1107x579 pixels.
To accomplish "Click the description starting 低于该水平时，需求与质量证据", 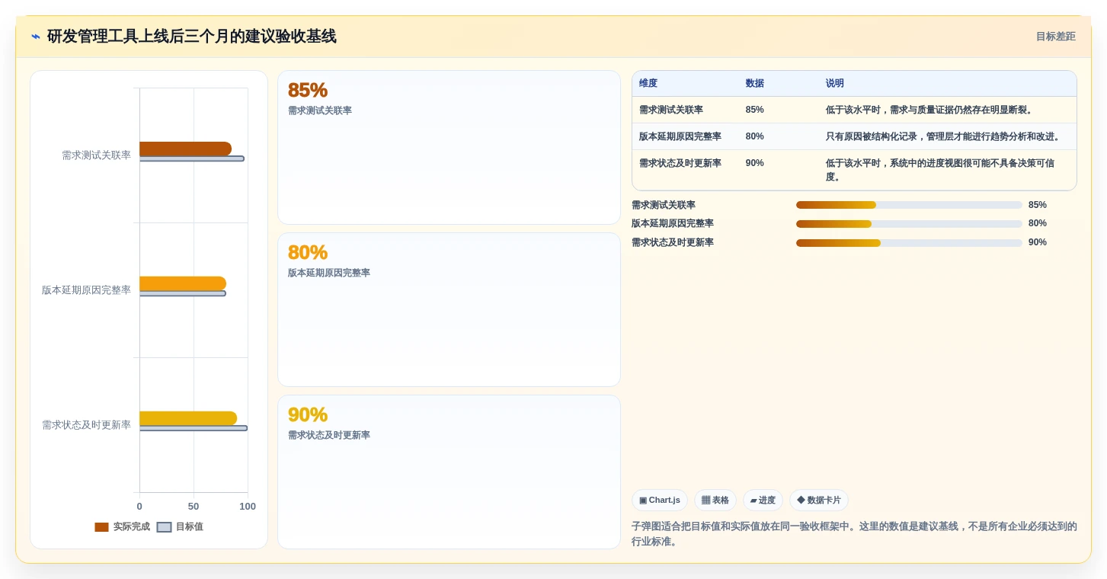I will point(929,110).
